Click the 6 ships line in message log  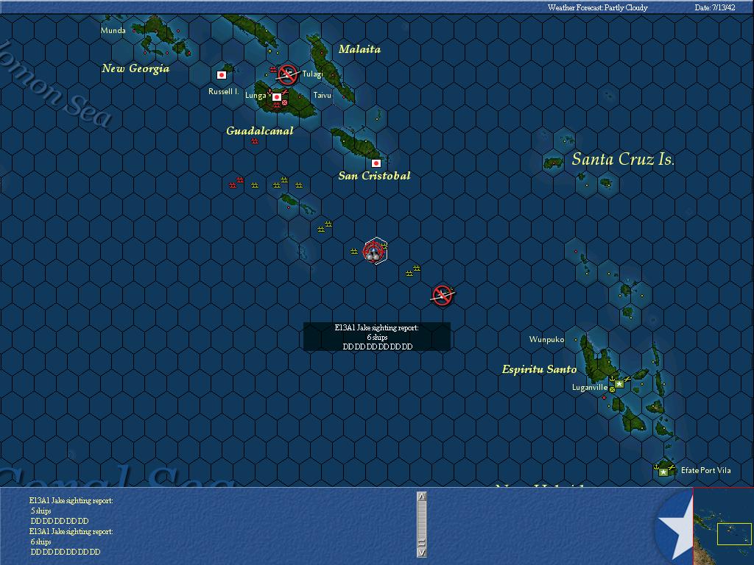click(41, 541)
